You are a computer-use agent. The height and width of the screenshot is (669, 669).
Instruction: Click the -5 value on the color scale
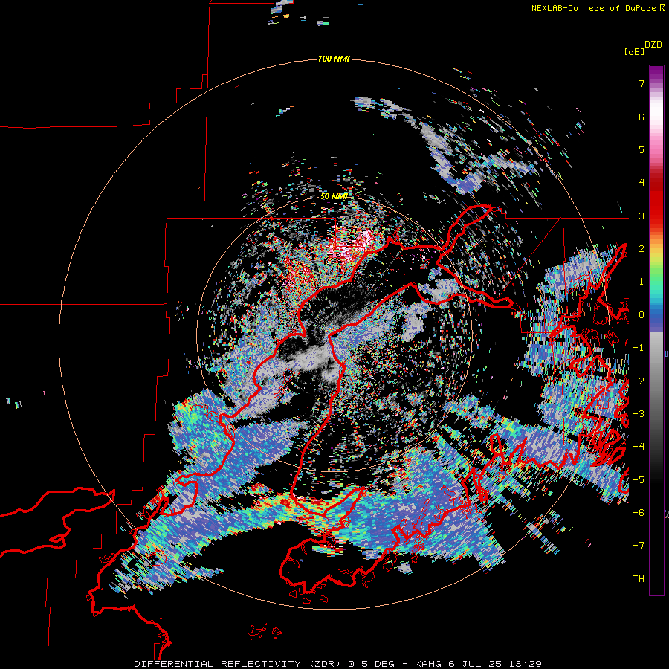[x=639, y=480]
